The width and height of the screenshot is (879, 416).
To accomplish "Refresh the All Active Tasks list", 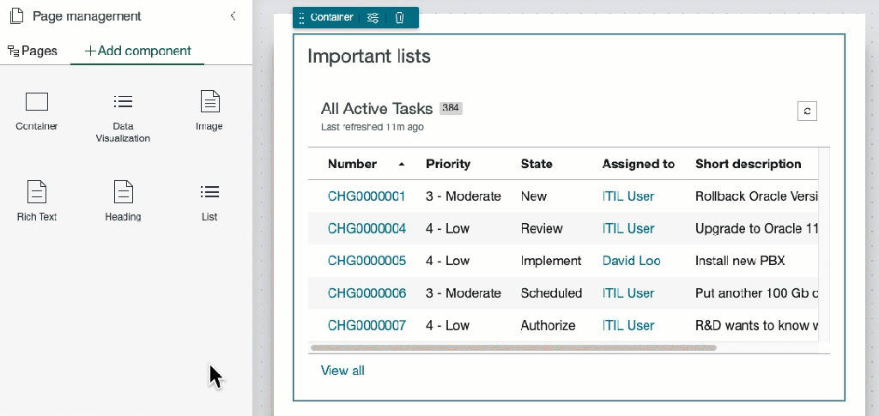I will coord(806,111).
